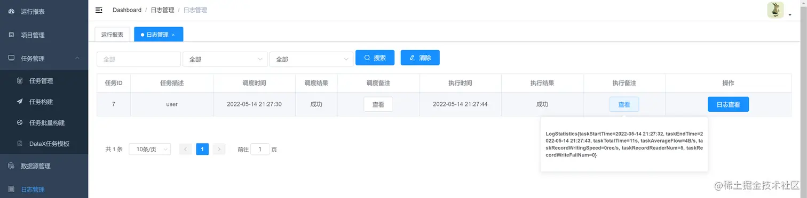Click the 执行结果 column header
Image resolution: width=807 pixels, height=198 pixels.
(542, 83)
